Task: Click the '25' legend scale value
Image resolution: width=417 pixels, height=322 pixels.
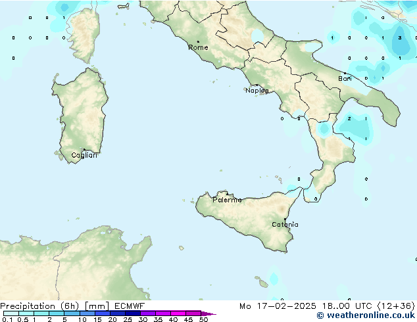Action: pyautogui.click(x=128, y=319)
